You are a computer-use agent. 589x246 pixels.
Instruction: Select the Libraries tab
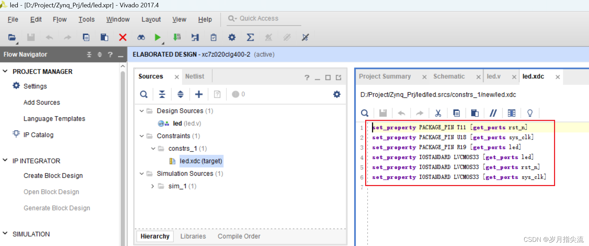pyautogui.click(x=193, y=236)
